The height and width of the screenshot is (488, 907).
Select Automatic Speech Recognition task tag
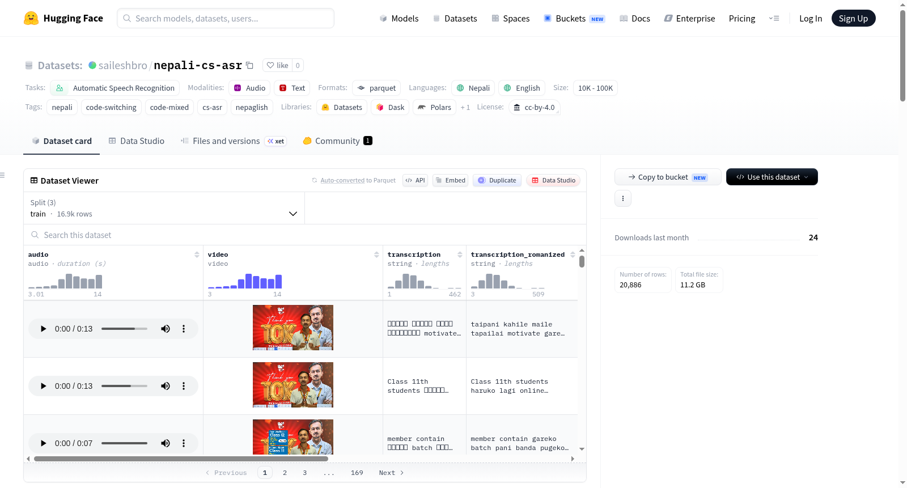coord(115,88)
